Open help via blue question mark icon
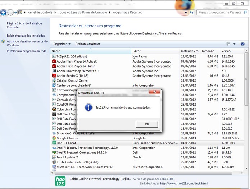 (242, 44)
